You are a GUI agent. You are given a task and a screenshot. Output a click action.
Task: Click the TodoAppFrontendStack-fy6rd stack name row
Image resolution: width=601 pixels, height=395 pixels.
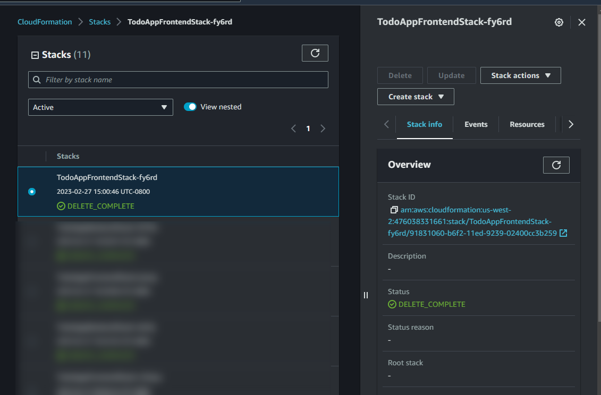click(107, 177)
